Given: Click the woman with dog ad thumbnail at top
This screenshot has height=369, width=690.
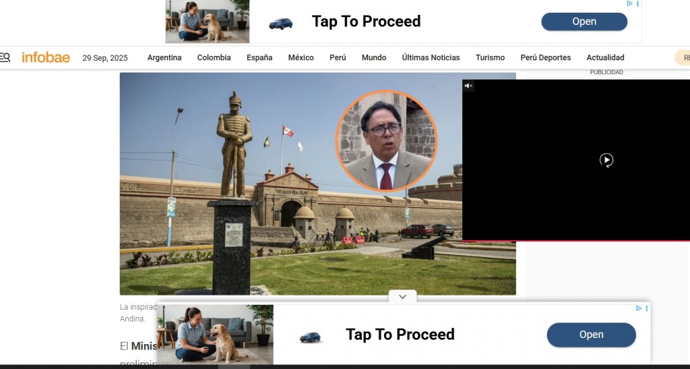Looking at the screenshot, I should pyautogui.click(x=207, y=22).
